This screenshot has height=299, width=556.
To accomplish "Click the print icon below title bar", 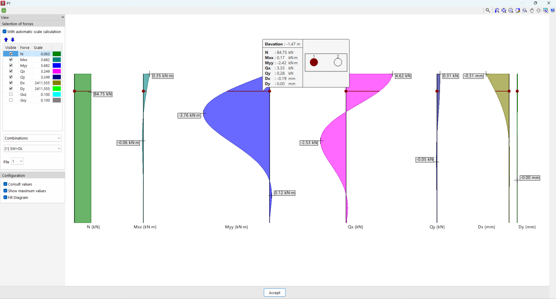I will tap(4, 10).
